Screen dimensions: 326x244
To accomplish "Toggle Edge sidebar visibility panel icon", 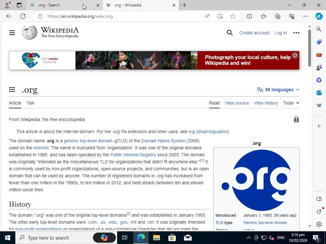I will coord(319,199).
